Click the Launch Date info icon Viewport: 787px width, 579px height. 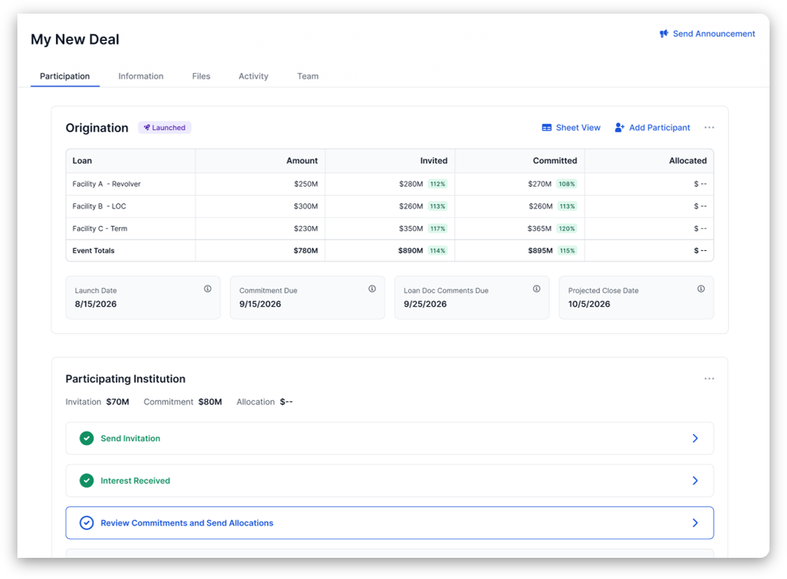coord(208,289)
